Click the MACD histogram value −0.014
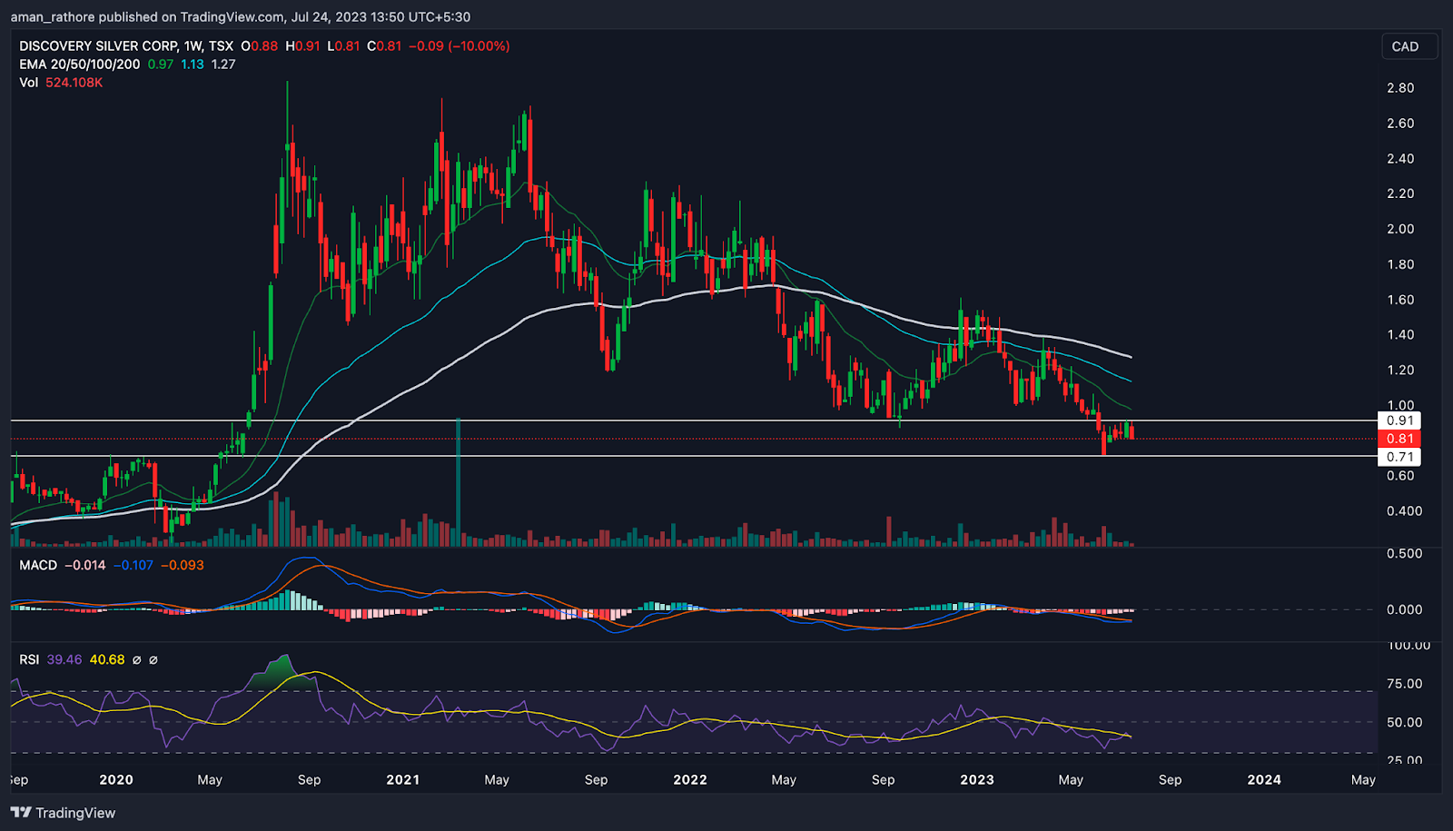This screenshot has height=831, width=1453. (x=84, y=565)
